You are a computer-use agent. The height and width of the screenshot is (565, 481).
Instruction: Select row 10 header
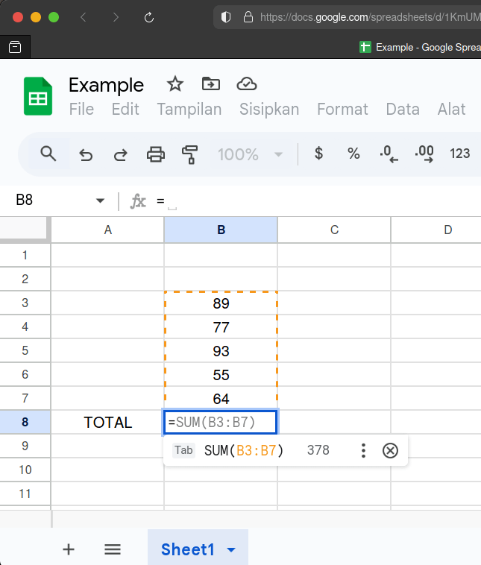tap(25, 470)
